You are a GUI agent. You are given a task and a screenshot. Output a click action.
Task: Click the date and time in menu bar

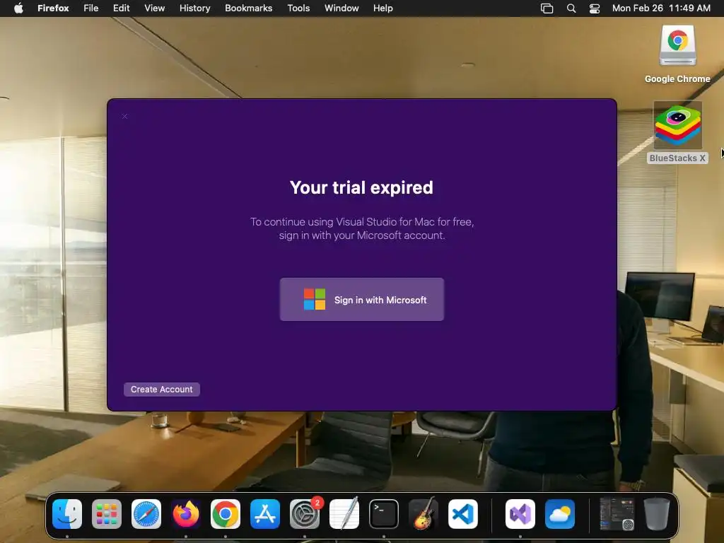pyautogui.click(x=661, y=8)
